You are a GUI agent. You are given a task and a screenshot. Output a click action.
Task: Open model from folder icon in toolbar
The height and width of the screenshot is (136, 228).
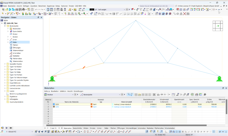pyautogui.click(x=6, y=9)
